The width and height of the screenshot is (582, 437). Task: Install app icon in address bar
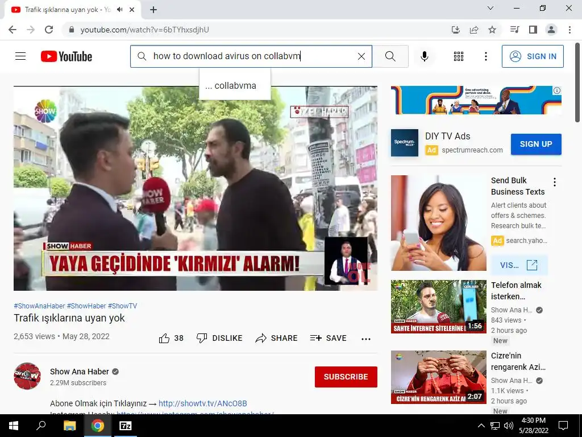click(455, 30)
